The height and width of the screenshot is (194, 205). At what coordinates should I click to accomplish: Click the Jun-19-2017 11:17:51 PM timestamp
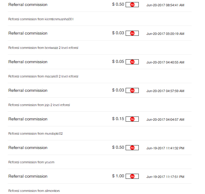(165, 177)
